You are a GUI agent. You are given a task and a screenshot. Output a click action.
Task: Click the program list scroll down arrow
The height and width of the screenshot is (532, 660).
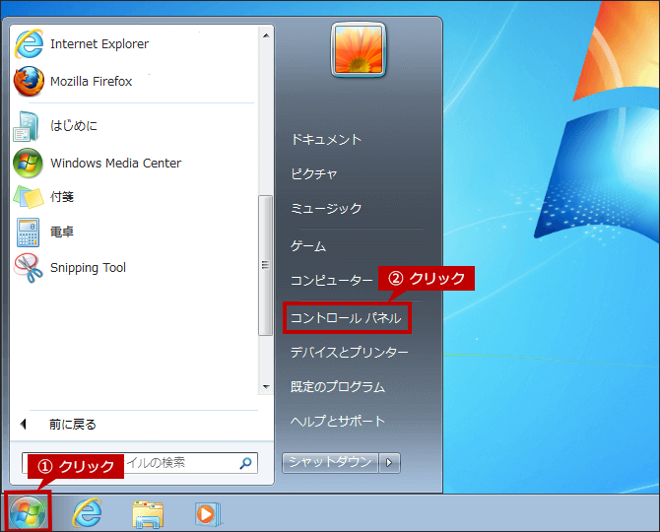tap(266, 387)
